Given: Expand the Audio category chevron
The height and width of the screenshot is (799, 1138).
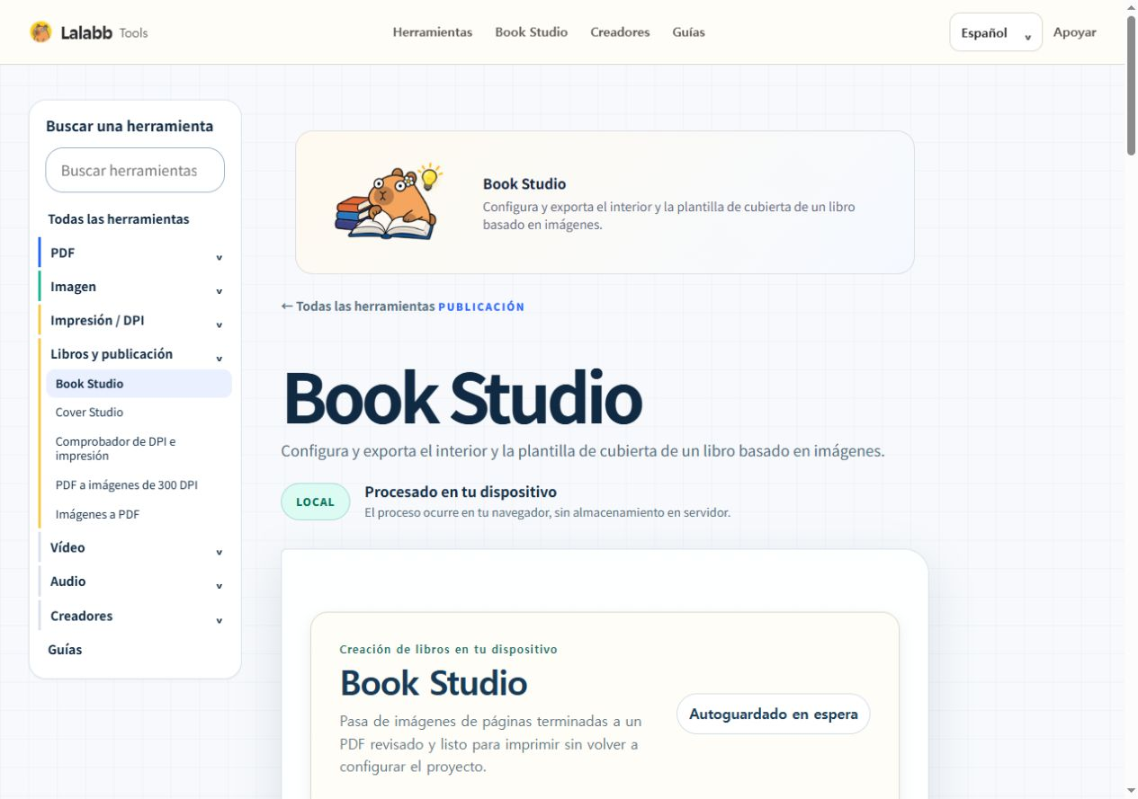Looking at the screenshot, I should pyautogui.click(x=219, y=585).
